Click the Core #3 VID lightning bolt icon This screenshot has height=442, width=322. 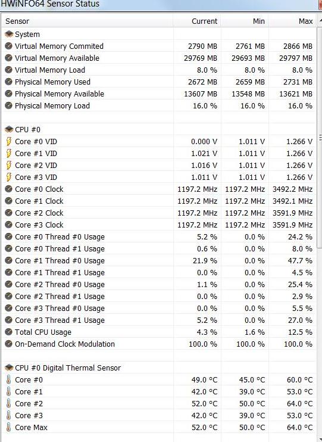click(9, 177)
